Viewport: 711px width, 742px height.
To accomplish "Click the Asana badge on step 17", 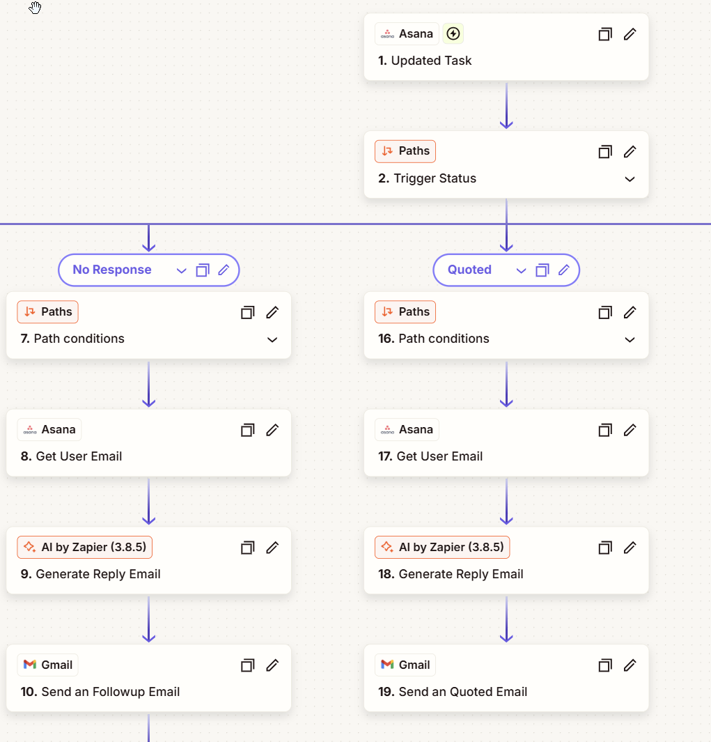I will click(407, 430).
